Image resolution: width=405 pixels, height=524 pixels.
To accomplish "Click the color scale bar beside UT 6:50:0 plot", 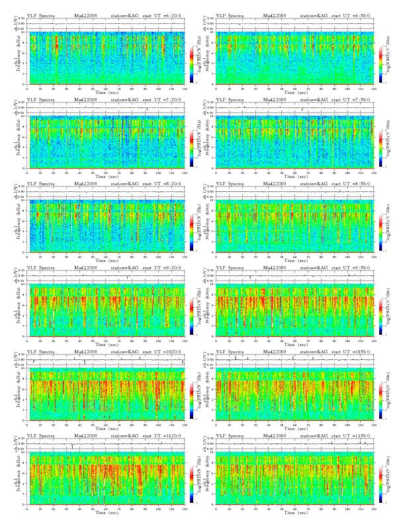I will pos(381,64).
